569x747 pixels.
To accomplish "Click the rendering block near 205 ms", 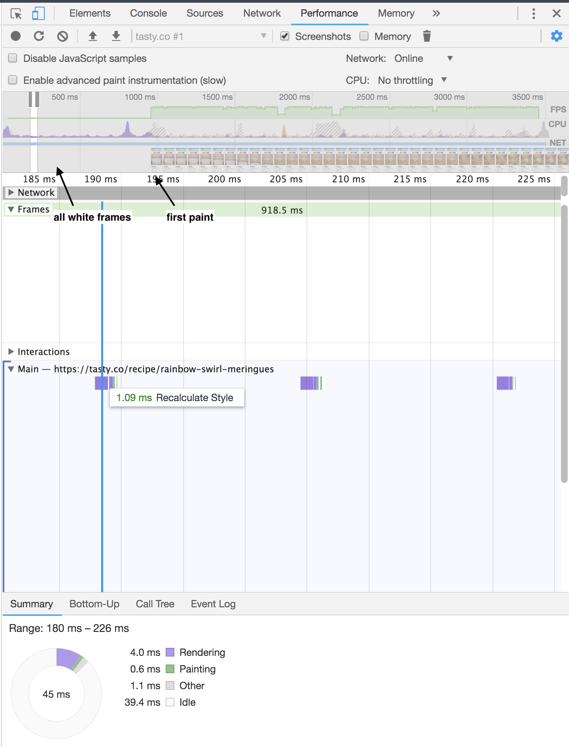I will 307,383.
